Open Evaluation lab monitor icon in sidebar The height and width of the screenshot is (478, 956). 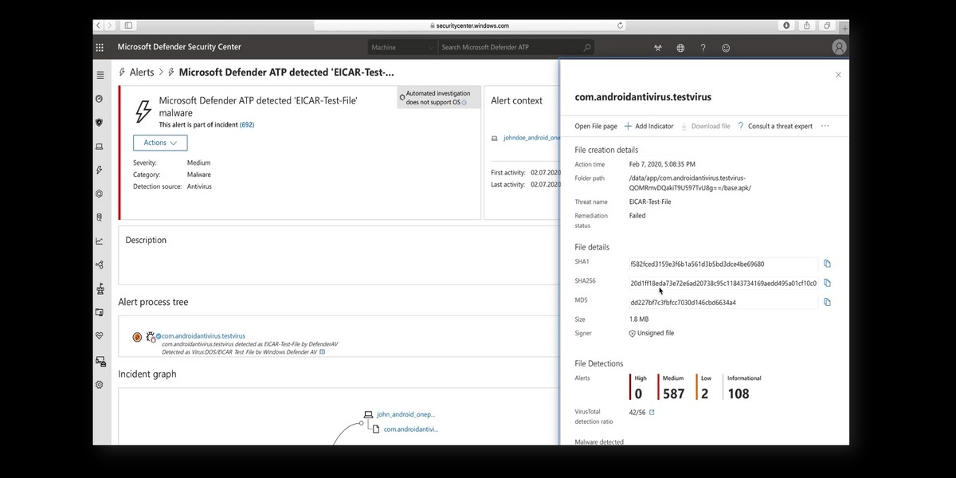[x=100, y=312]
